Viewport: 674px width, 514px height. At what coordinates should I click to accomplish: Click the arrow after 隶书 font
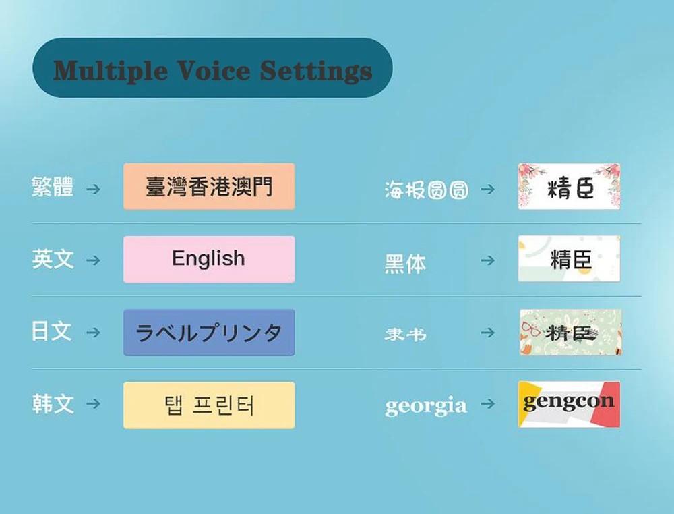point(487,333)
